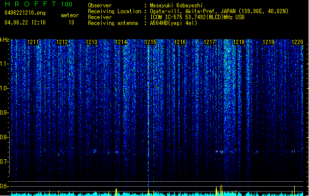This screenshot has width=309, height=196.
Task: Click the HROFFT 1.0.0 title text
Action: pos(39,4)
